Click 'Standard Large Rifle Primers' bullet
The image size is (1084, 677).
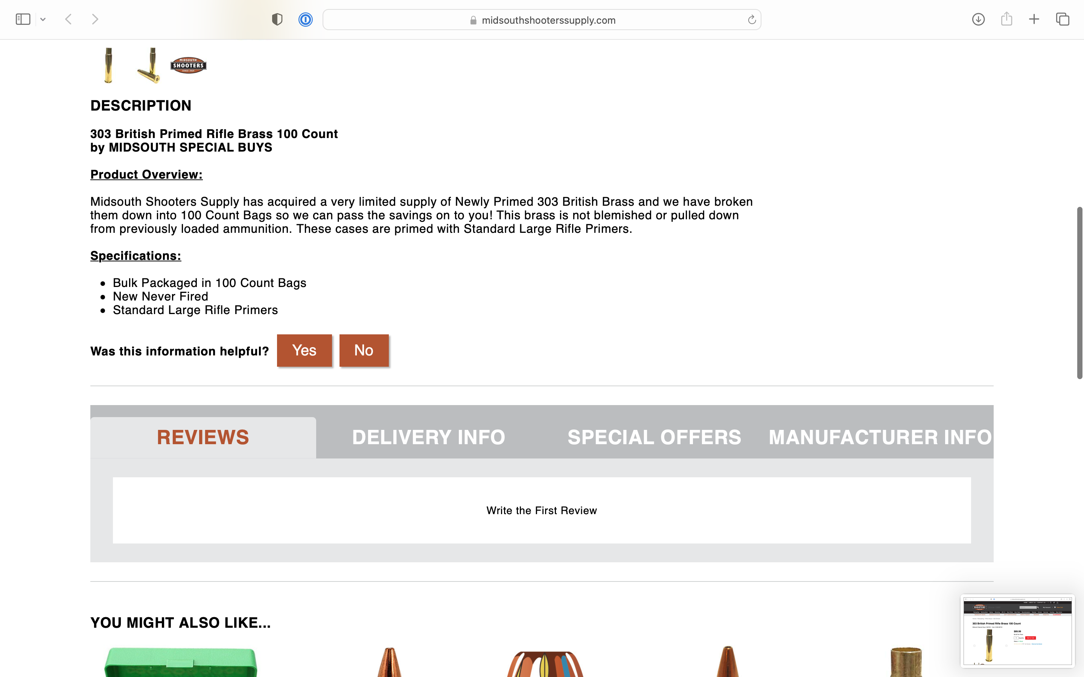point(195,310)
